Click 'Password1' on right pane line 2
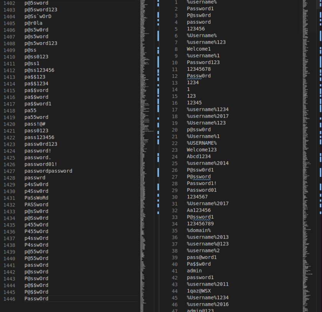Screen dimensions: 322x312 (x=200, y=9)
